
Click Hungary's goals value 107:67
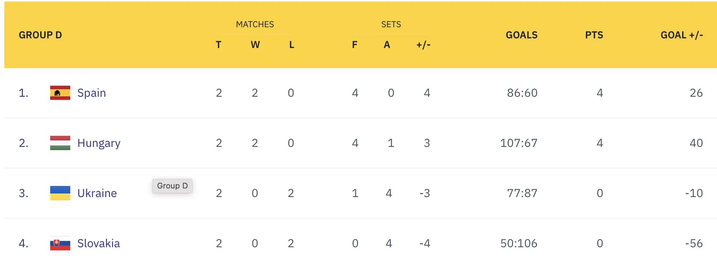(518, 143)
